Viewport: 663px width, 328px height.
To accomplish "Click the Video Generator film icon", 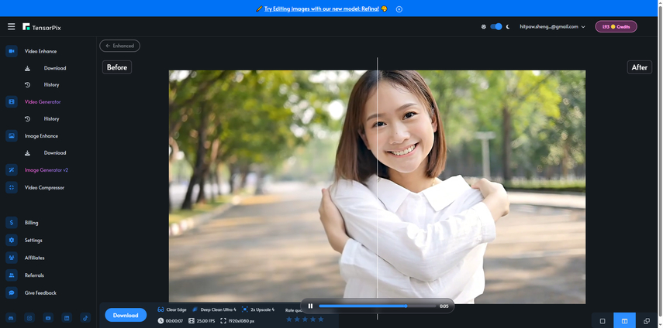I will pos(12,101).
